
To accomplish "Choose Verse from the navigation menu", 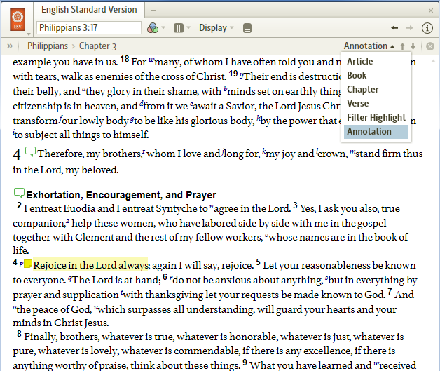I will click(x=376, y=103).
